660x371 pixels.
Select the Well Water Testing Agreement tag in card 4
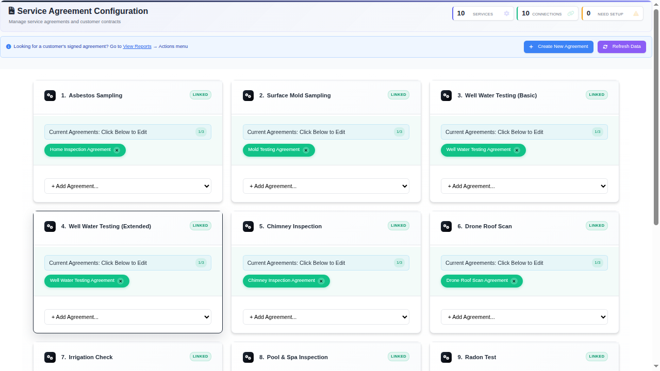pyautogui.click(x=82, y=281)
